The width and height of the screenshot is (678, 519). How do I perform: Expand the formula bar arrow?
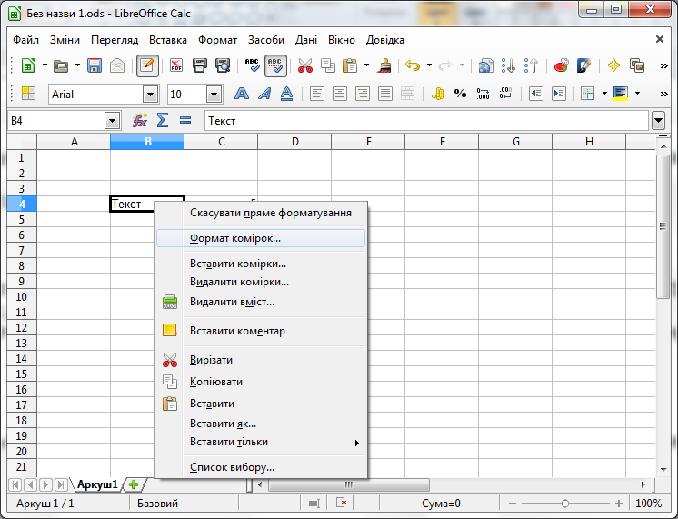659,121
